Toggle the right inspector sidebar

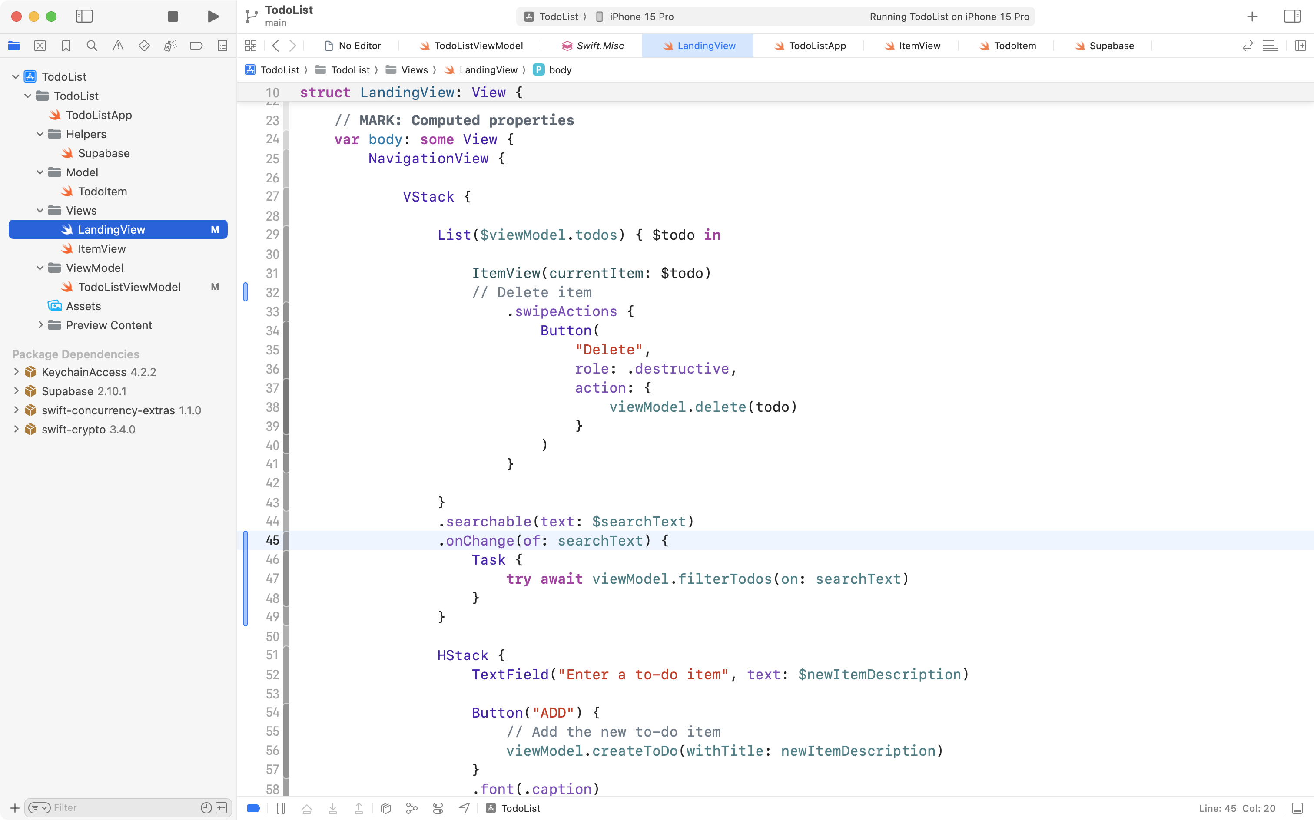(1292, 16)
